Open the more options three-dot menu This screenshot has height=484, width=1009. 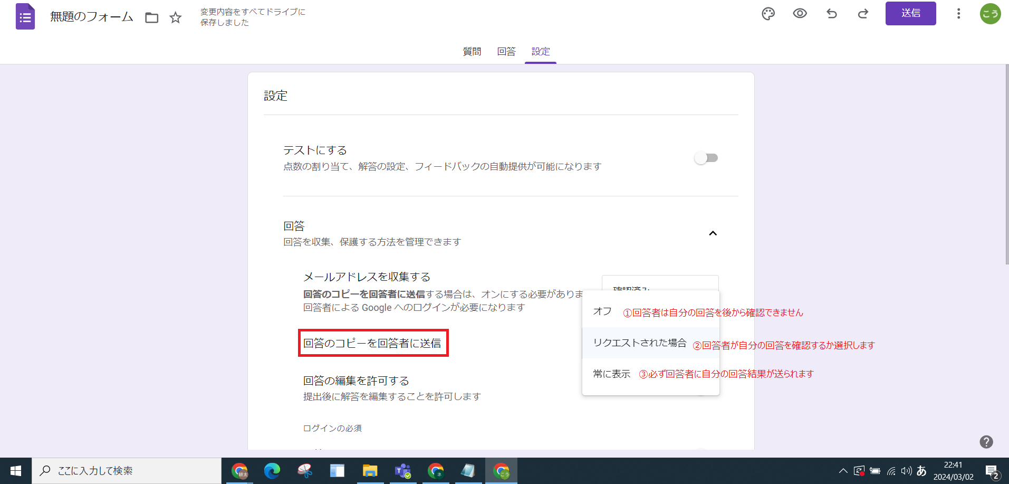958,14
